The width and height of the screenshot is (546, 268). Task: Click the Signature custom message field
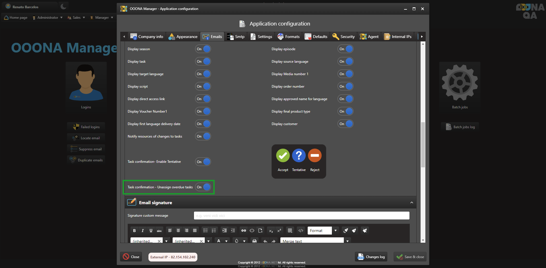pos(301,216)
